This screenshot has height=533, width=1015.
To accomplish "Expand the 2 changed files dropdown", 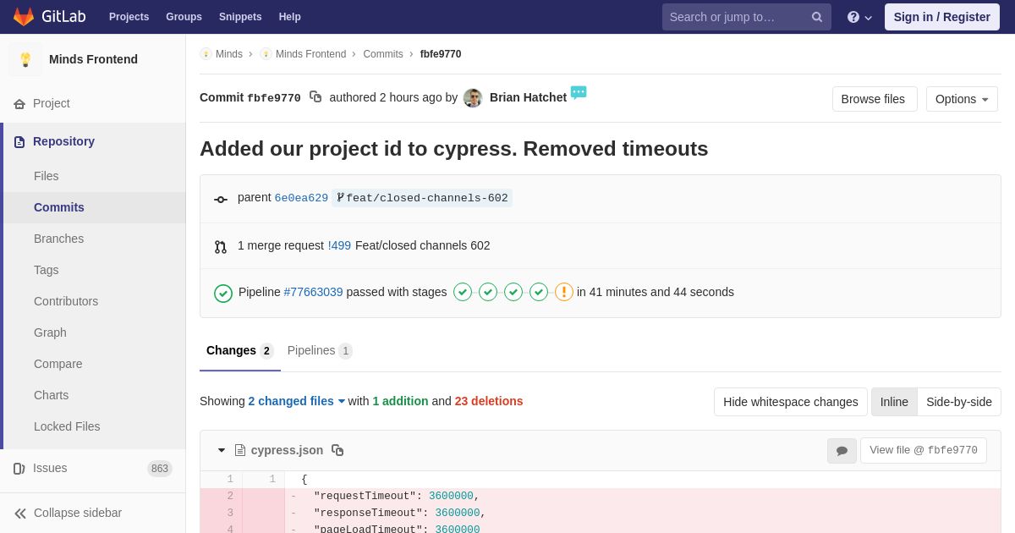I will tap(297, 401).
